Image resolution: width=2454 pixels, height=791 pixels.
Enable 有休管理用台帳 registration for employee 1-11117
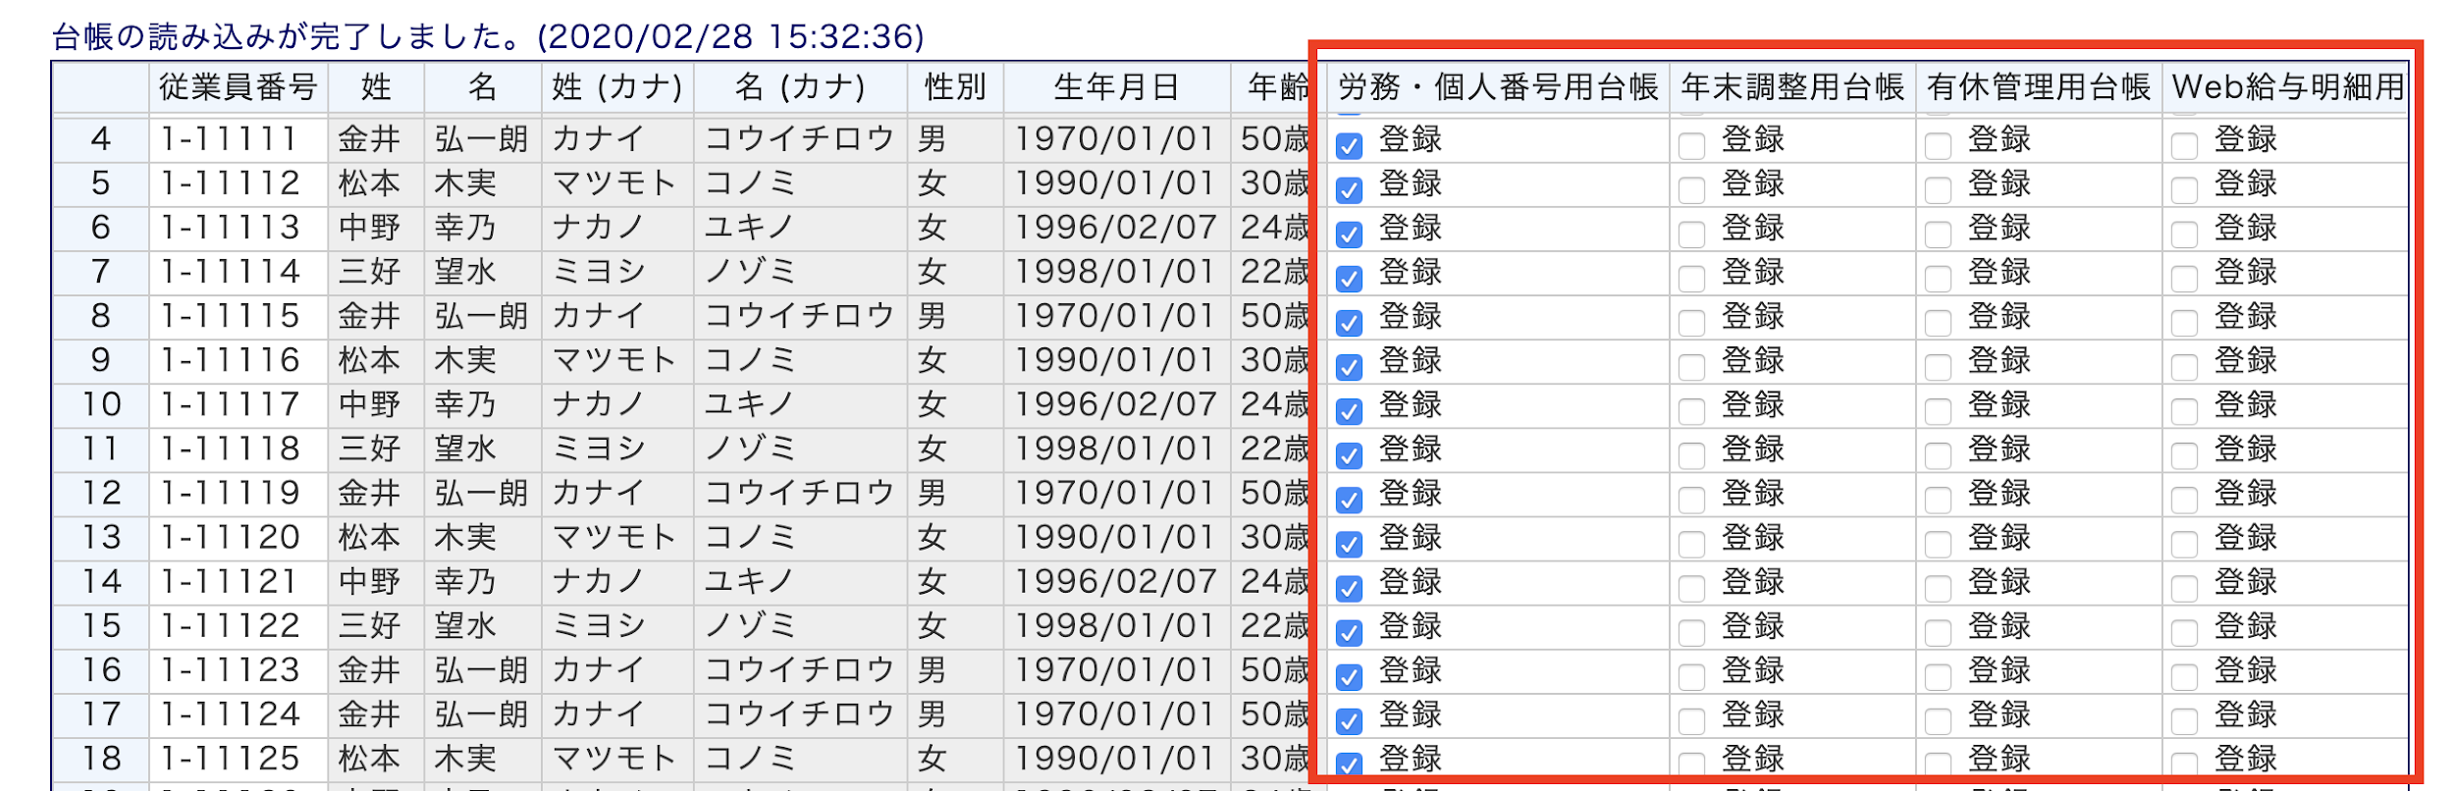pyautogui.click(x=1938, y=411)
